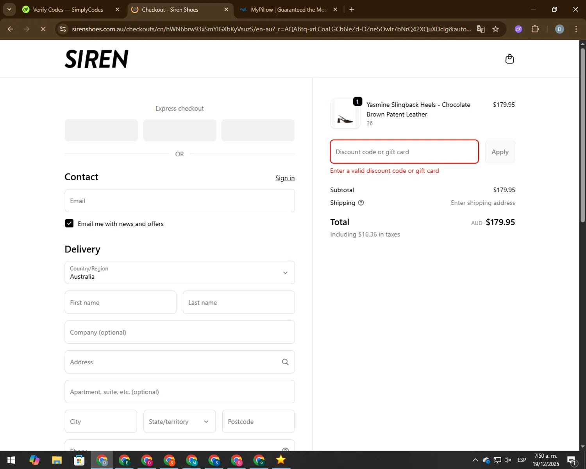Open shipping info help icon

(361, 203)
